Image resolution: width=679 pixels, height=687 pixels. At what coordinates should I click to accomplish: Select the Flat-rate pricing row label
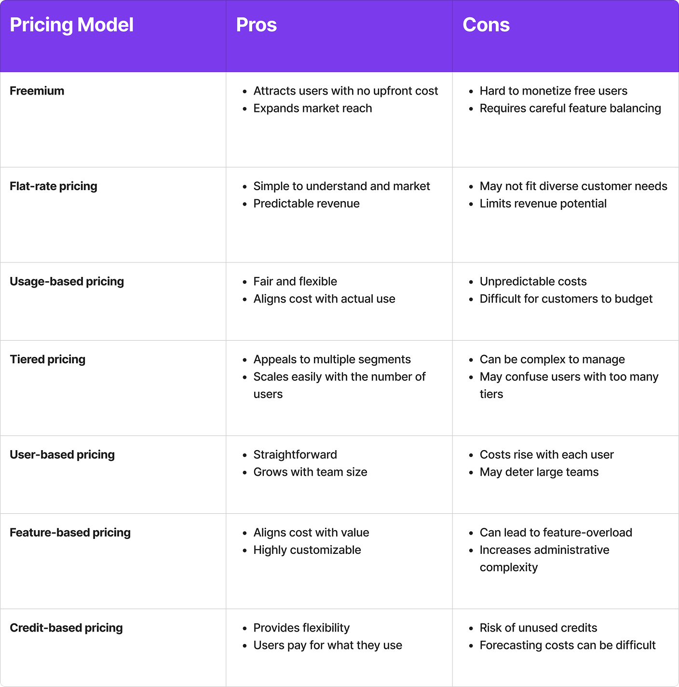pyautogui.click(x=54, y=186)
